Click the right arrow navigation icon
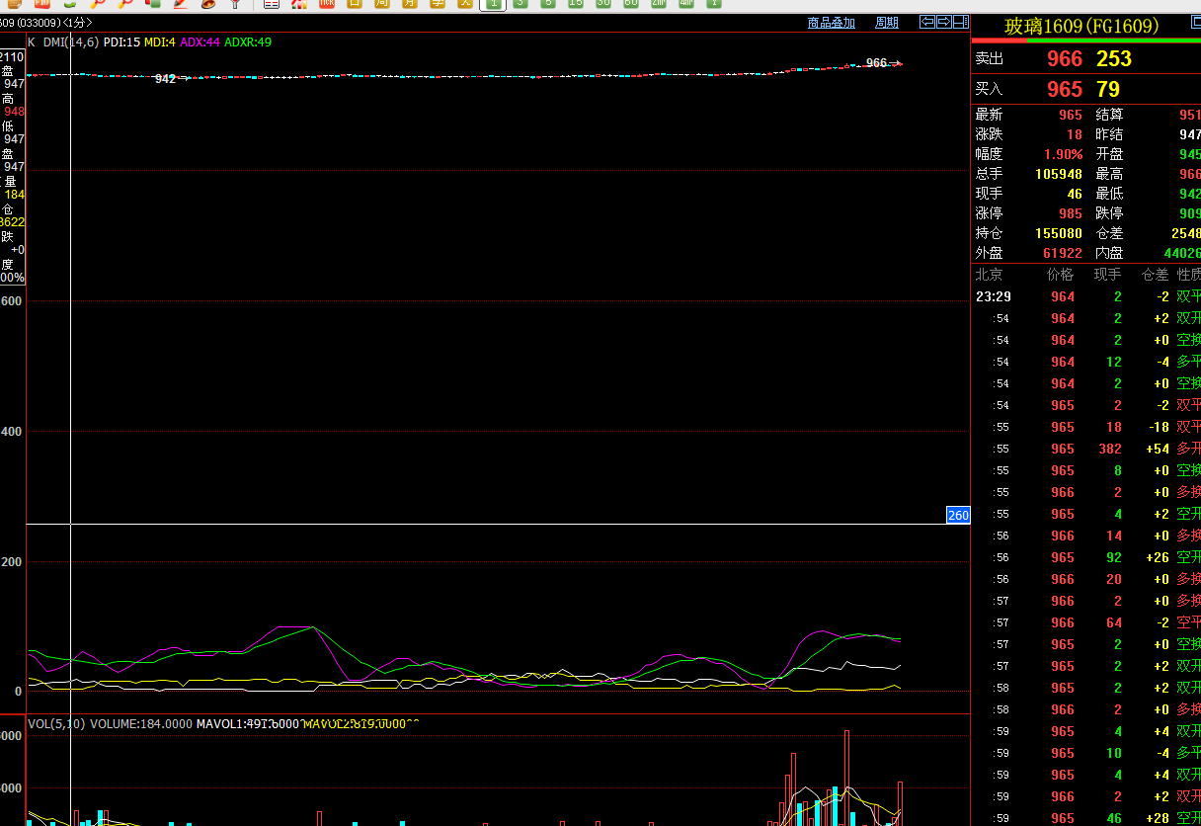Image resolution: width=1201 pixels, height=826 pixels. coord(944,22)
